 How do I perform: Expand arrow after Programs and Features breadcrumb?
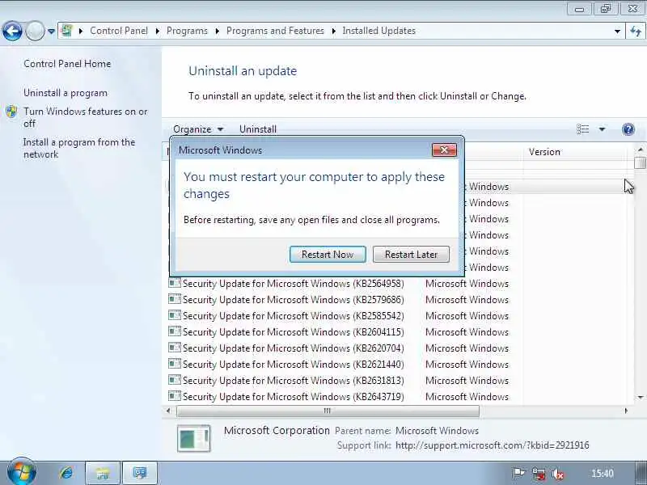click(x=333, y=31)
